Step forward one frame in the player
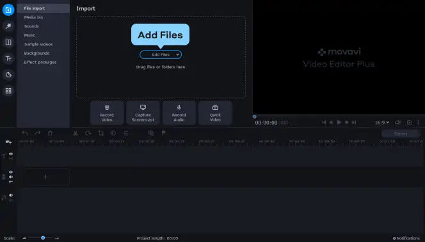This screenshot has width=425, height=242. pyautogui.click(x=346, y=123)
